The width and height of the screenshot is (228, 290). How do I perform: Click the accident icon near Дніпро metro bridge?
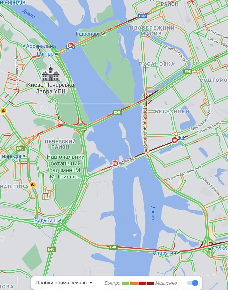coord(71,45)
